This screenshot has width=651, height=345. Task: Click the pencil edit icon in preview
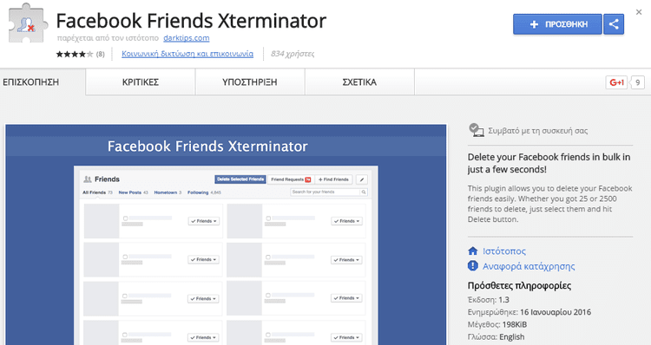click(x=362, y=179)
